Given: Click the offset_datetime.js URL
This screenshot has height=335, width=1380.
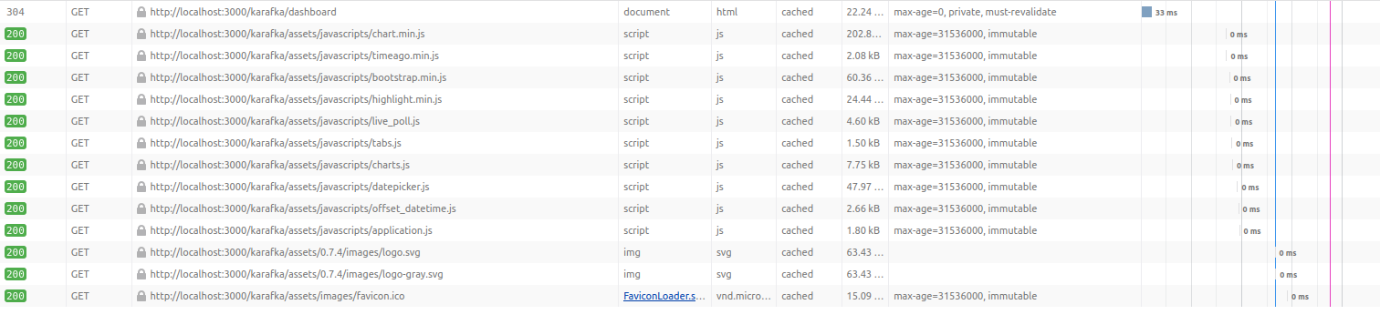Looking at the screenshot, I should [303, 209].
